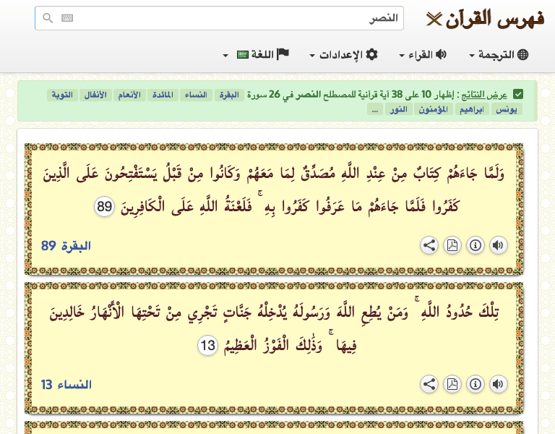Screen dimensions: 555x434
Task: Open the البقرة 89 verse link
Action: (66, 245)
